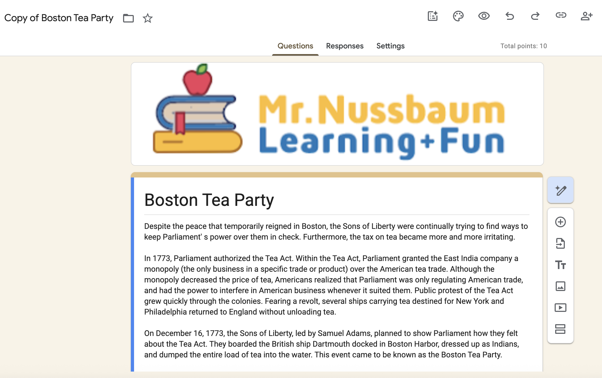Image resolution: width=602 pixels, height=378 pixels.
Task: Click the sparkle pencil help-me-create button
Action: pos(561,190)
